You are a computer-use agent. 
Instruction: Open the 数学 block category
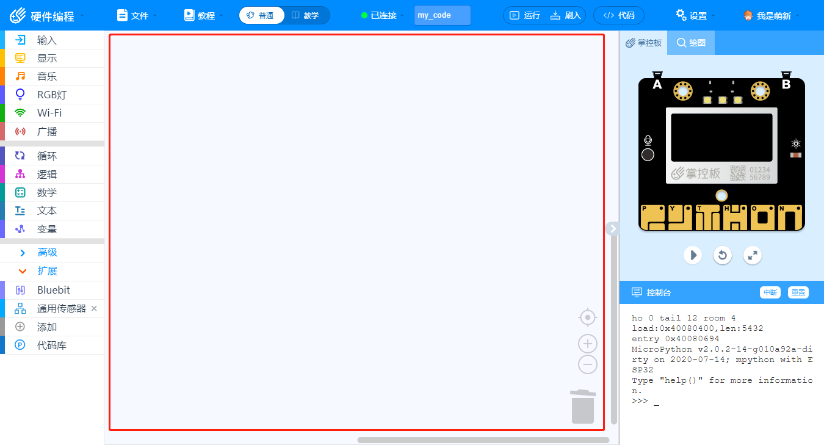click(52, 193)
